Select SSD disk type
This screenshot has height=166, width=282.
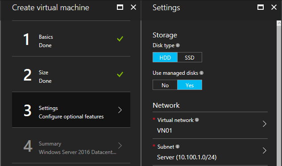tap(190, 57)
